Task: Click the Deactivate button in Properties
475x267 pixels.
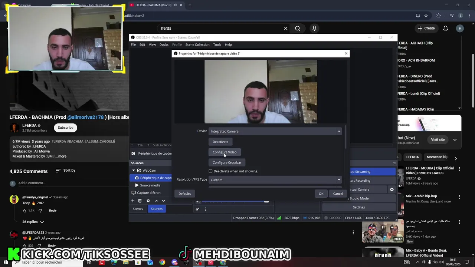Action: [220, 142]
